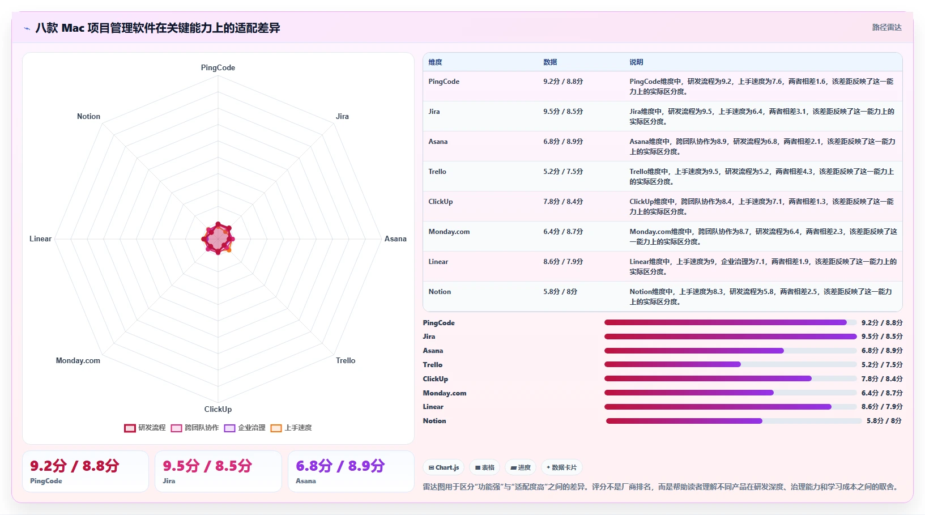Click the Trello radar axis label
925x515 pixels.
pyautogui.click(x=346, y=360)
